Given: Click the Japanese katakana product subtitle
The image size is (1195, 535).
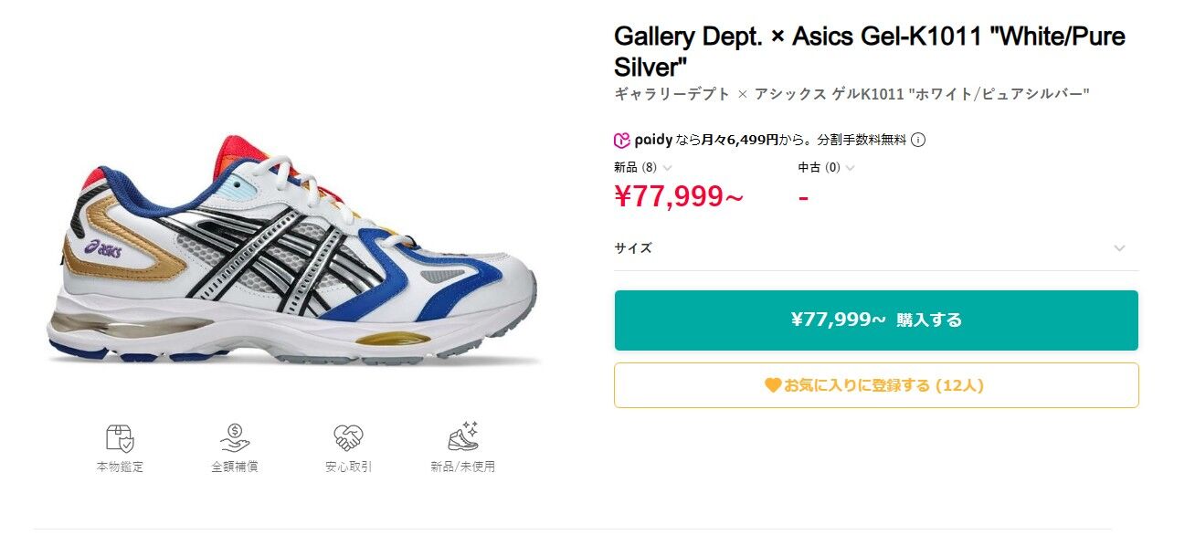Looking at the screenshot, I should pos(851,94).
